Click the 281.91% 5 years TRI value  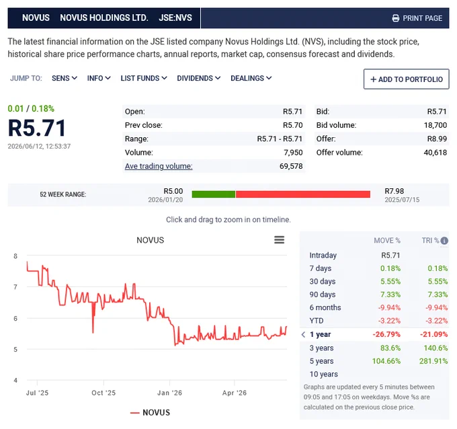pos(433,361)
